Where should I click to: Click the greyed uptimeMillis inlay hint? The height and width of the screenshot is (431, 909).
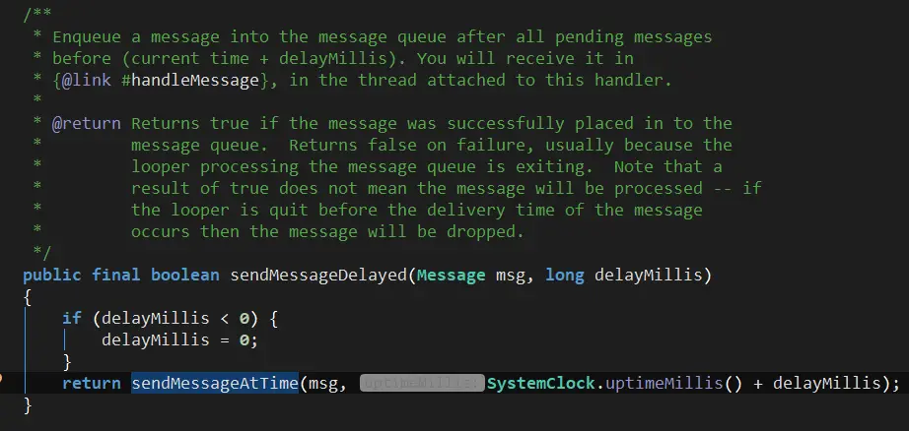click(x=422, y=383)
